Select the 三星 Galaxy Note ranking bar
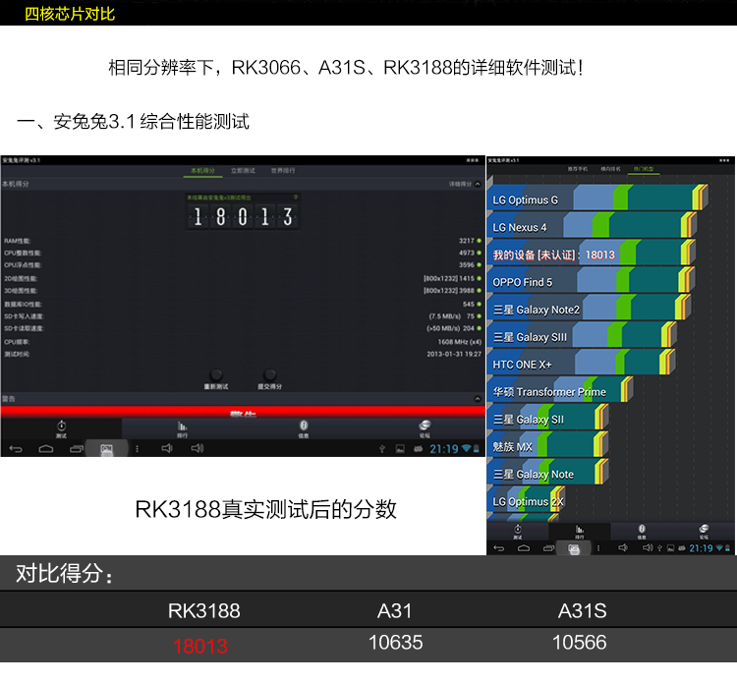The height and width of the screenshot is (684, 737). tap(548, 472)
